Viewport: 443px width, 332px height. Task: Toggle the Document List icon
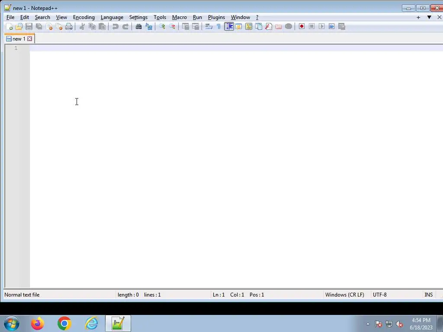[x=259, y=26]
